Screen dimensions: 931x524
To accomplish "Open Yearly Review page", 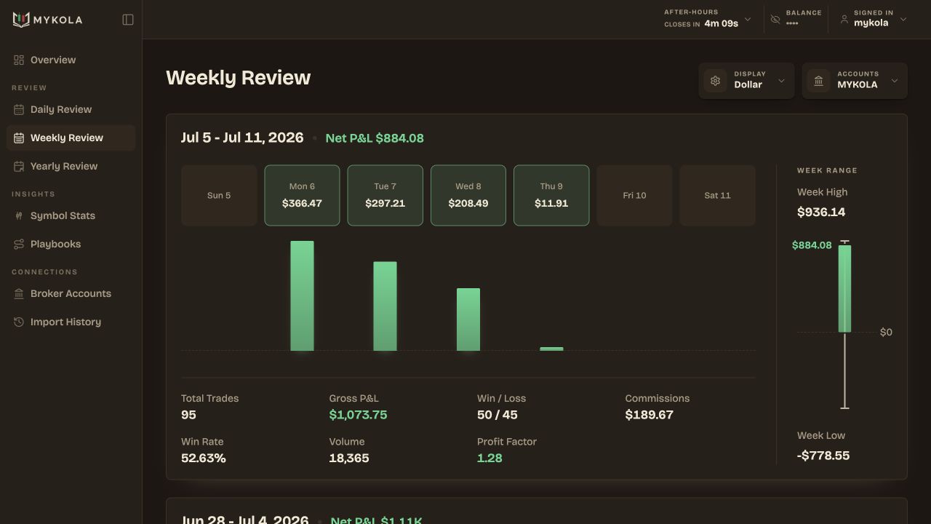I will (71, 166).
